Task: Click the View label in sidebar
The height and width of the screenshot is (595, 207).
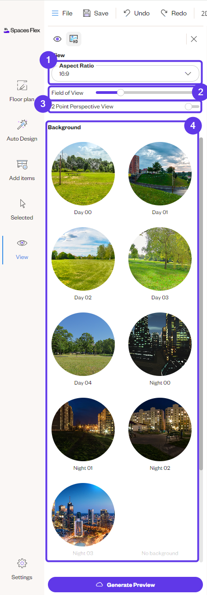Action: [22, 257]
